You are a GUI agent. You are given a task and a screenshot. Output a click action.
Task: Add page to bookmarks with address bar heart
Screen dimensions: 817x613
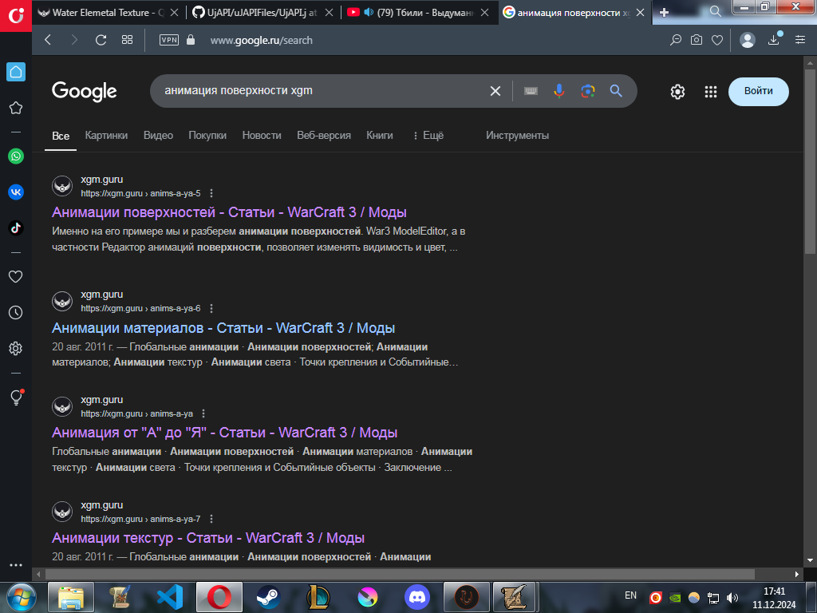coord(717,40)
